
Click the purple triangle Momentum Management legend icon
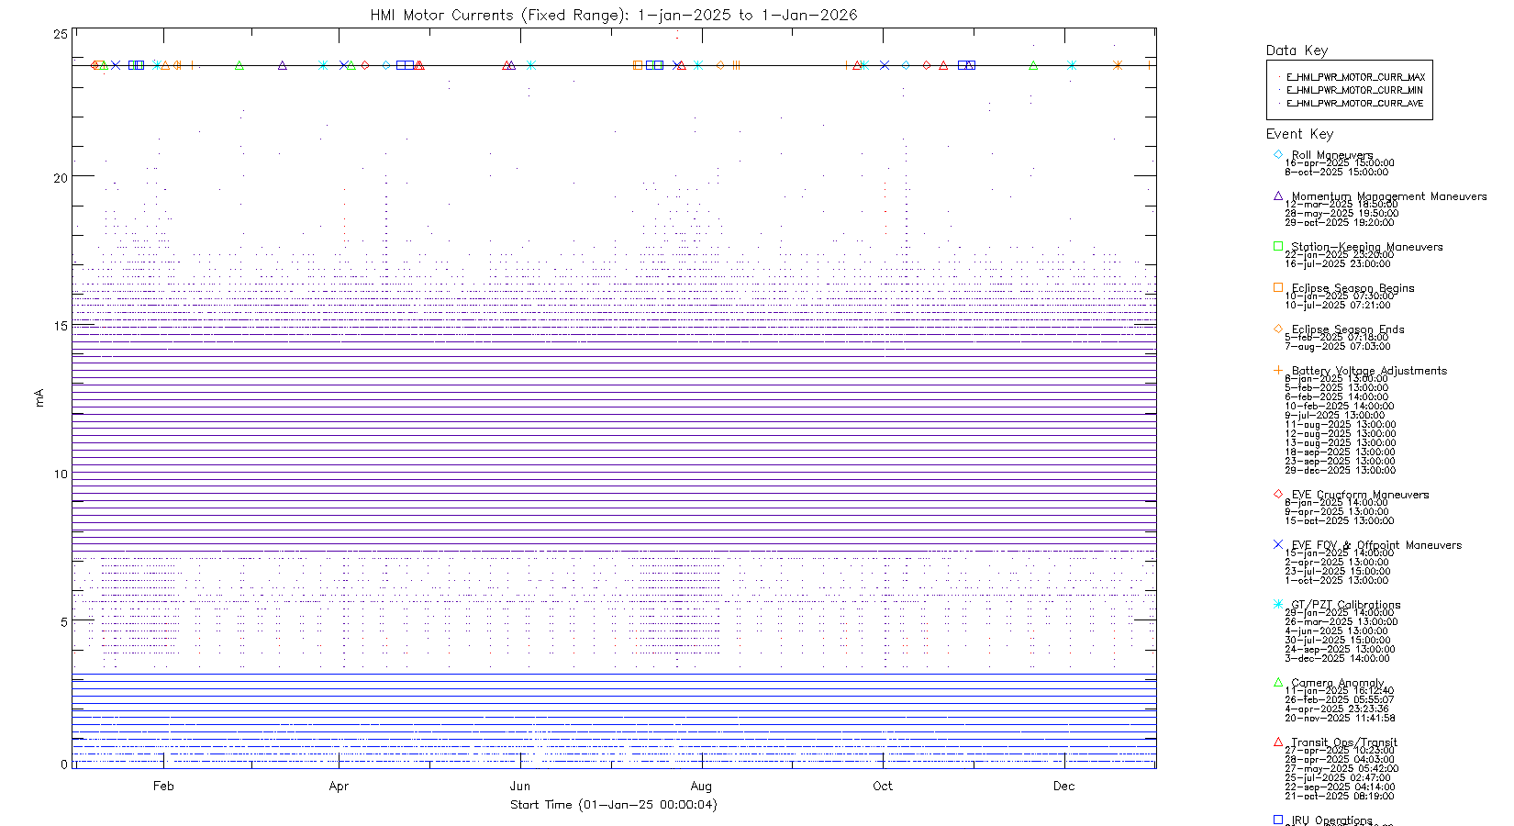[1277, 195]
